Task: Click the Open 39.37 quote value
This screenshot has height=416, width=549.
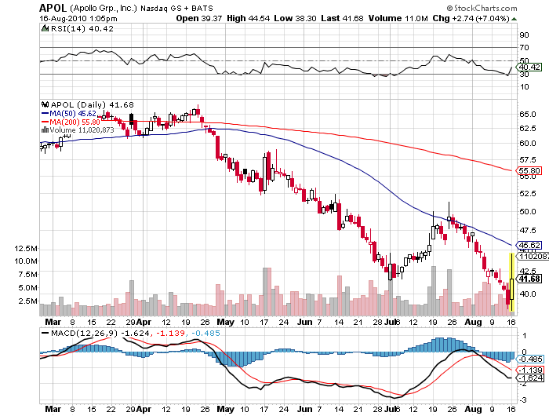Action: pos(199,18)
